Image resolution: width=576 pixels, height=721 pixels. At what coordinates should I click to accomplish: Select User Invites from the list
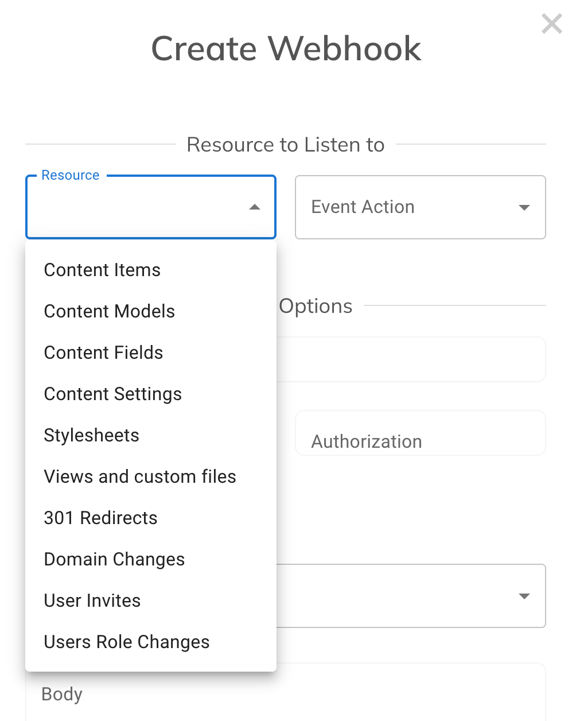coord(92,600)
